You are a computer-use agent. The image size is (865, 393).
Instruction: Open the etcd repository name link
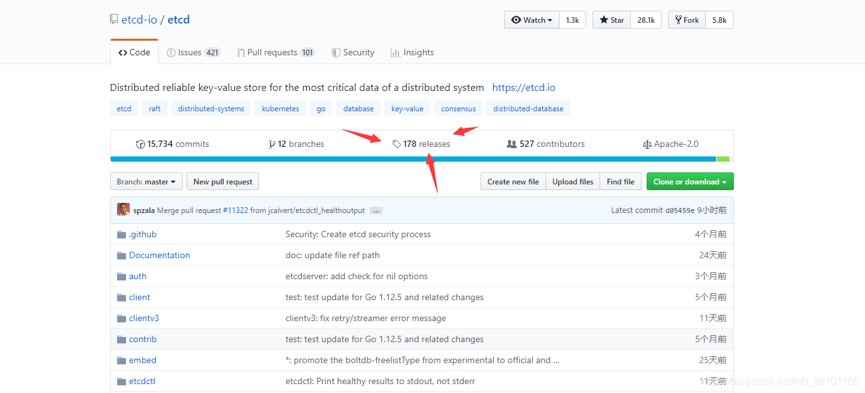(179, 20)
